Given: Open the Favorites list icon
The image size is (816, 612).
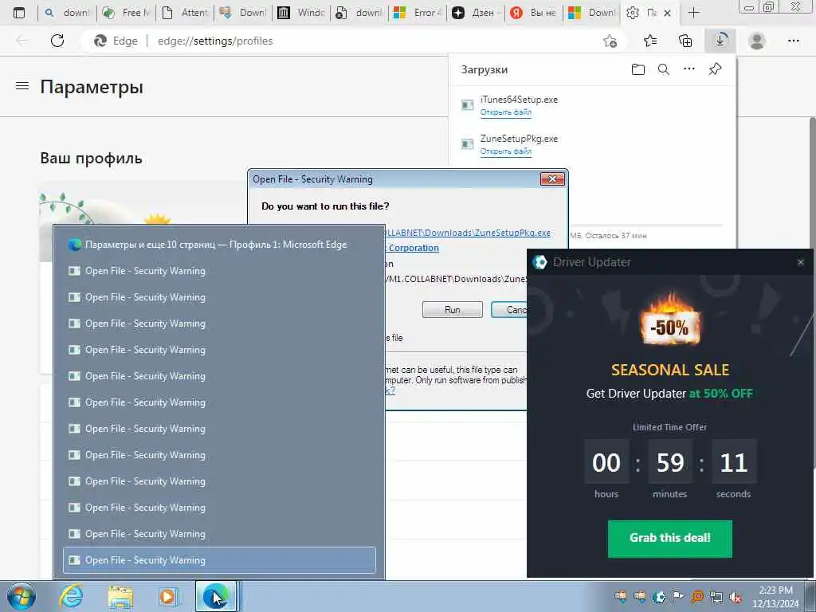Looking at the screenshot, I should pos(650,41).
